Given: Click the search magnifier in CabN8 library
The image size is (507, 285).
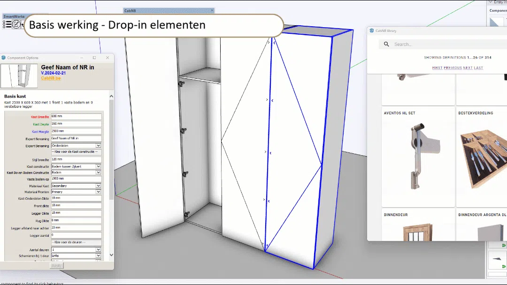Looking at the screenshot, I should [386, 44].
